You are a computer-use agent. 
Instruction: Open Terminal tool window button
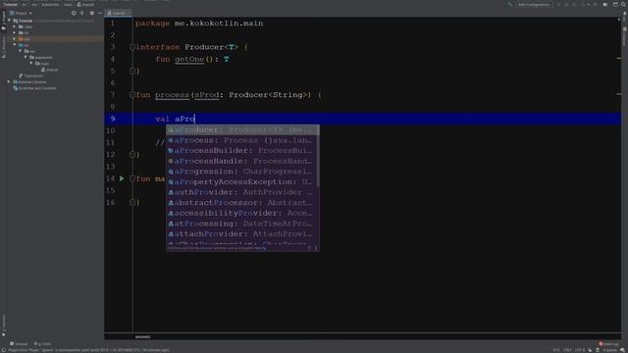[19, 343]
